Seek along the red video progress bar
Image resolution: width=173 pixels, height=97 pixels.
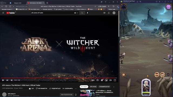pyautogui.click(x=59, y=78)
